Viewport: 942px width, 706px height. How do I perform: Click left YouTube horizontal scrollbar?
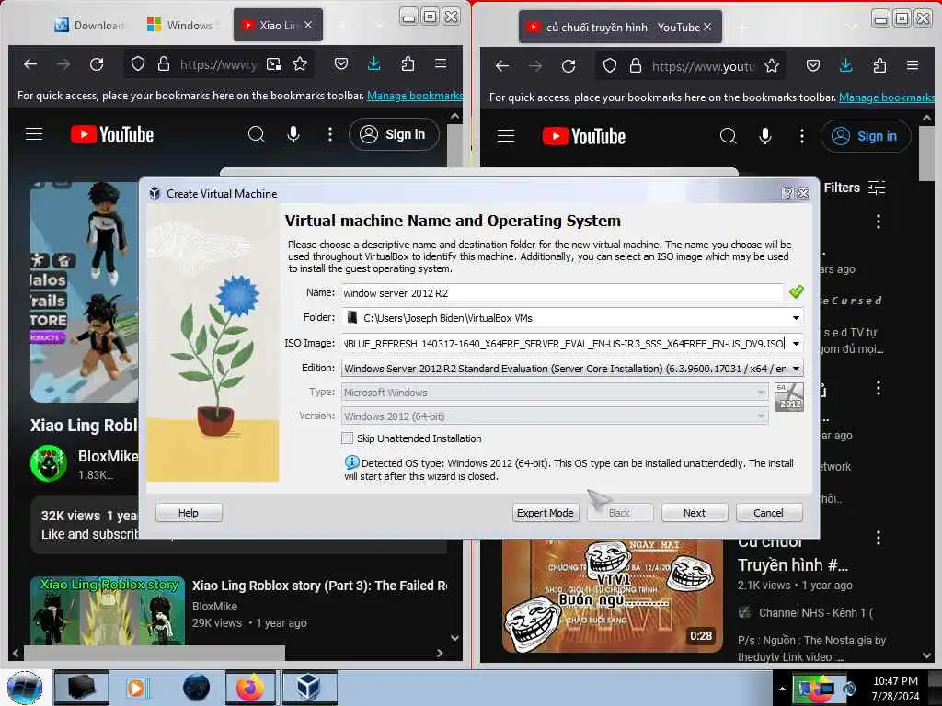[x=154, y=653]
